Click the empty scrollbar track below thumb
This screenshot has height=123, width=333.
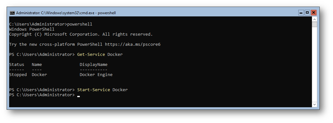[314, 64]
